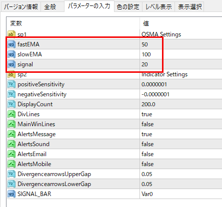Screen dimensions: 222x207
Task: Select the sp2 variable name
Action: 22,74
